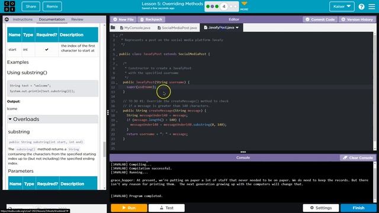Screen dimensions: 379x213
Task: Click the Share button
Action: point(31,7)
